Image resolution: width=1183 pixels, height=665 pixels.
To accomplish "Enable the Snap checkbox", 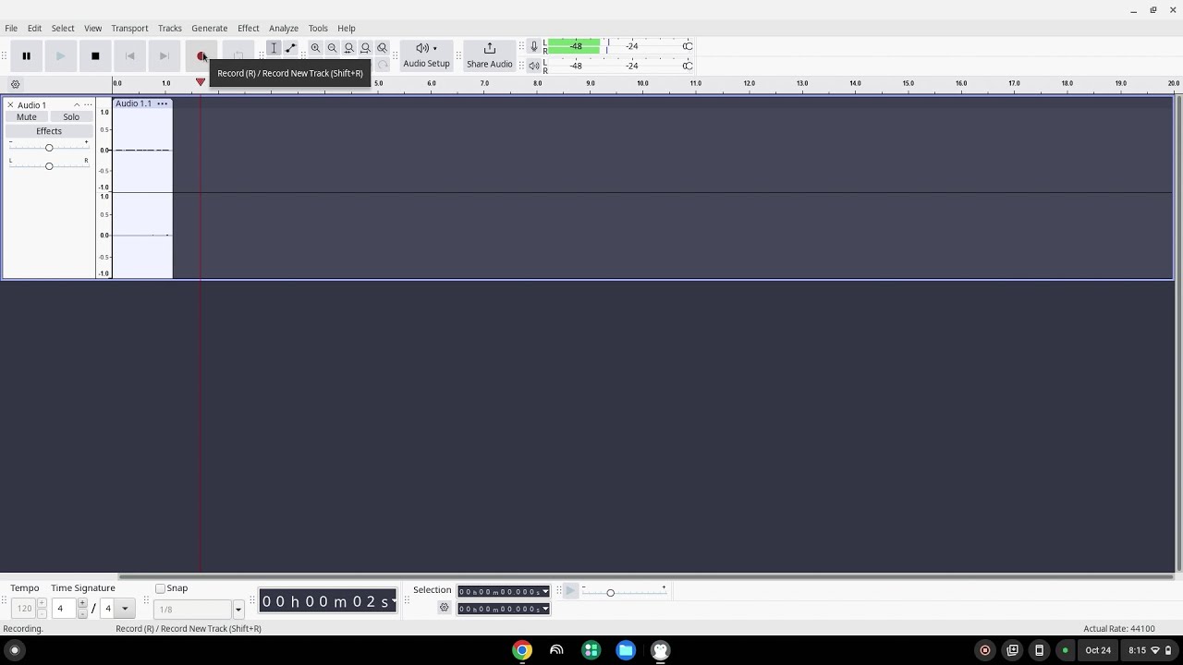I will coord(160,588).
